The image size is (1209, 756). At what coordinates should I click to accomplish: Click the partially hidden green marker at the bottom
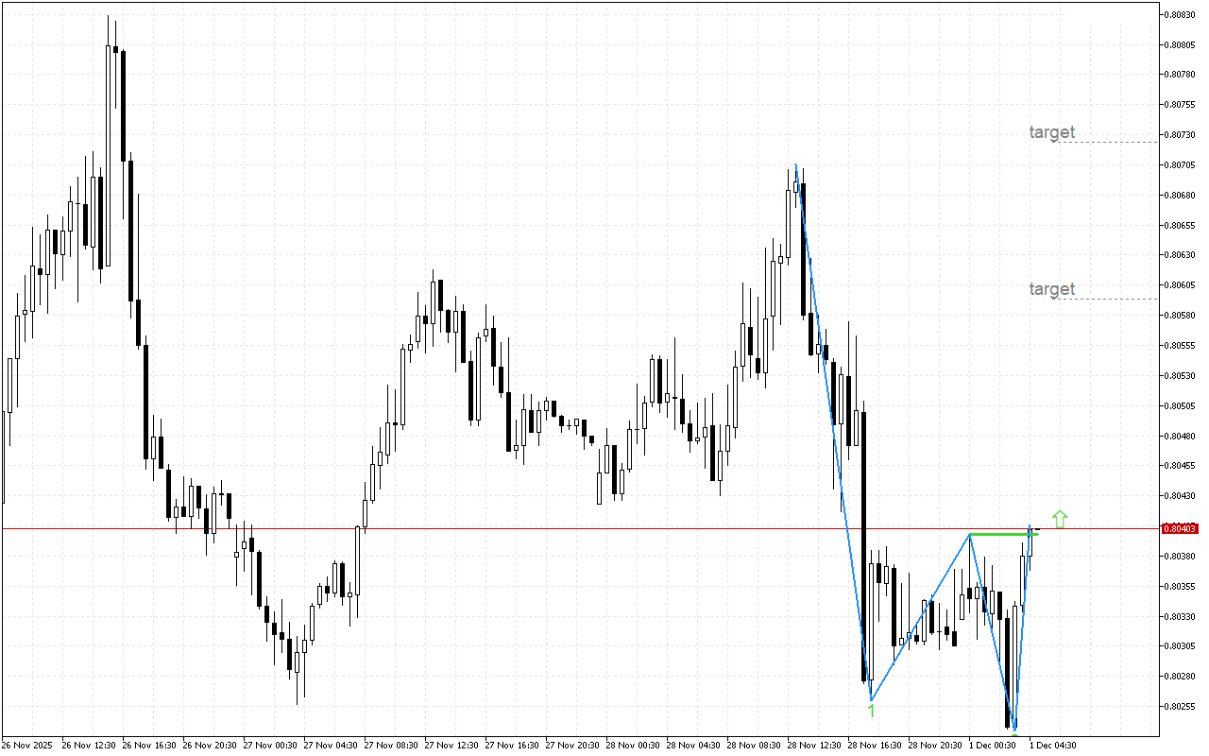1013,733
